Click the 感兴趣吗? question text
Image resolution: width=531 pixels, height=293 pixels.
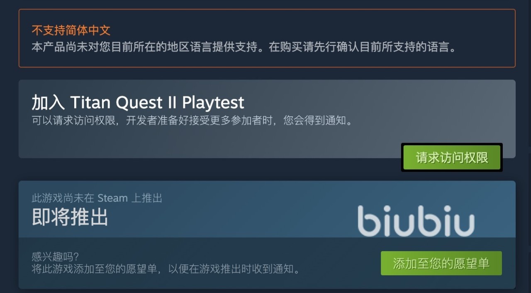click(55, 257)
